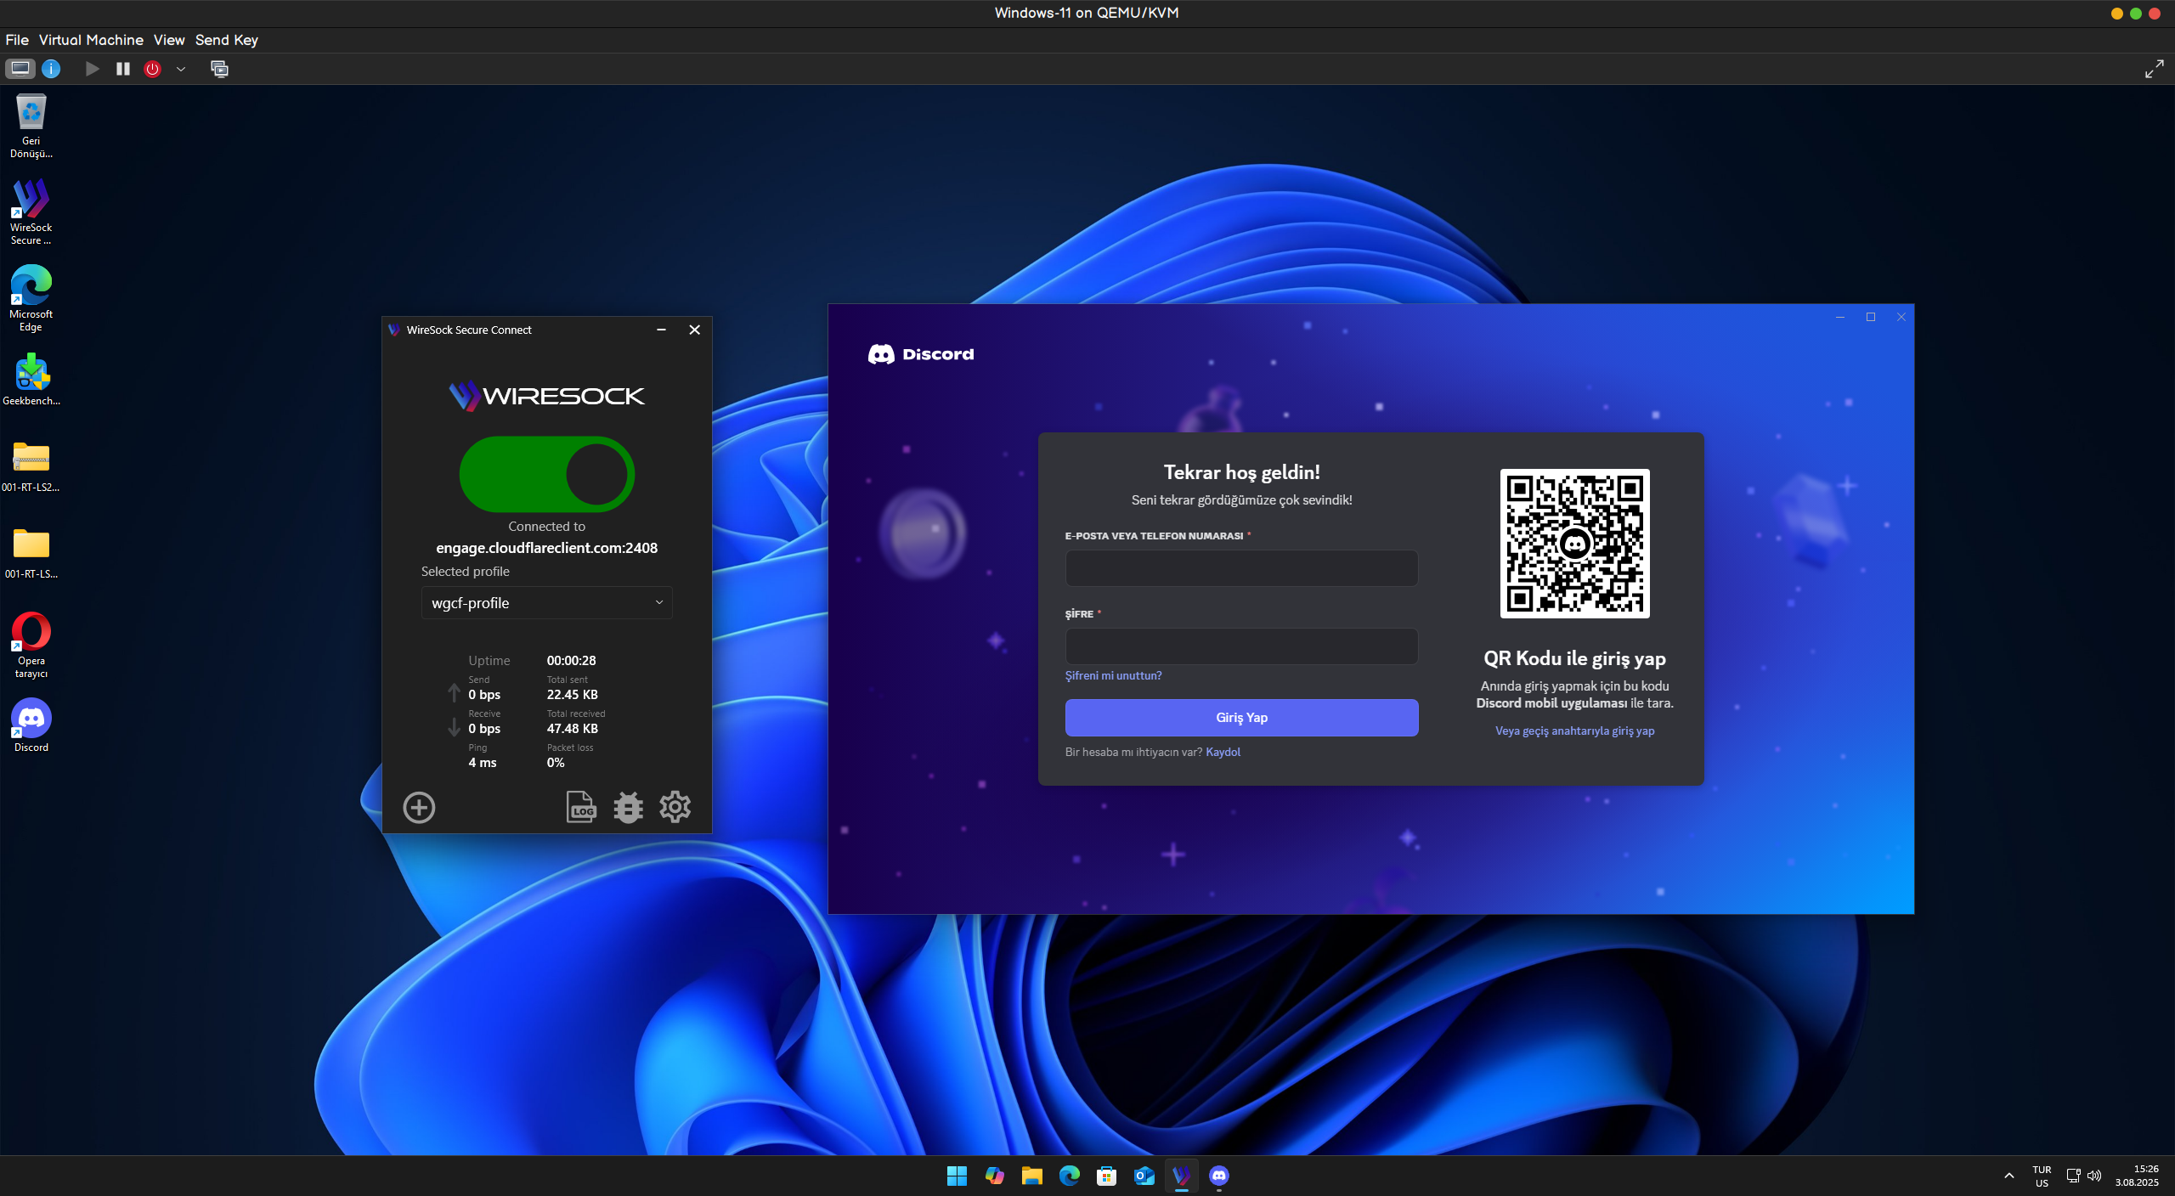
Task: Close the WireSock Secure Connect window
Action: click(694, 330)
